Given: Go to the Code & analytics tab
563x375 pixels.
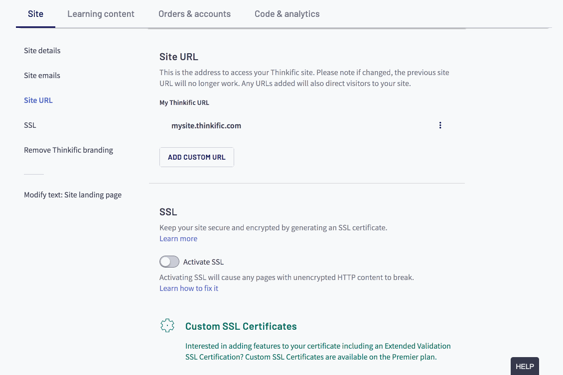Looking at the screenshot, I should click(287, 14).
